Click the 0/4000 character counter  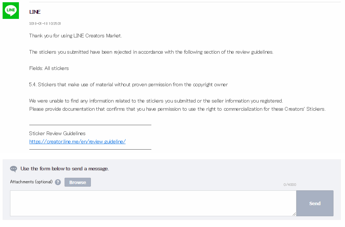coord(290,185)
